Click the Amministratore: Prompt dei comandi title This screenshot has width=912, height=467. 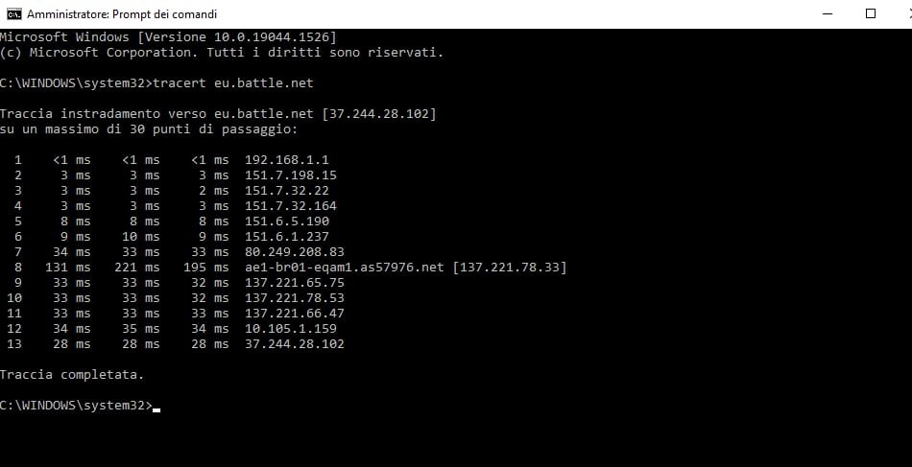click(x=122, y=14)
